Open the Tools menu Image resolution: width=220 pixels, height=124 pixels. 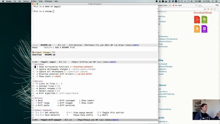pyautogui.click(x=41, y=1)
